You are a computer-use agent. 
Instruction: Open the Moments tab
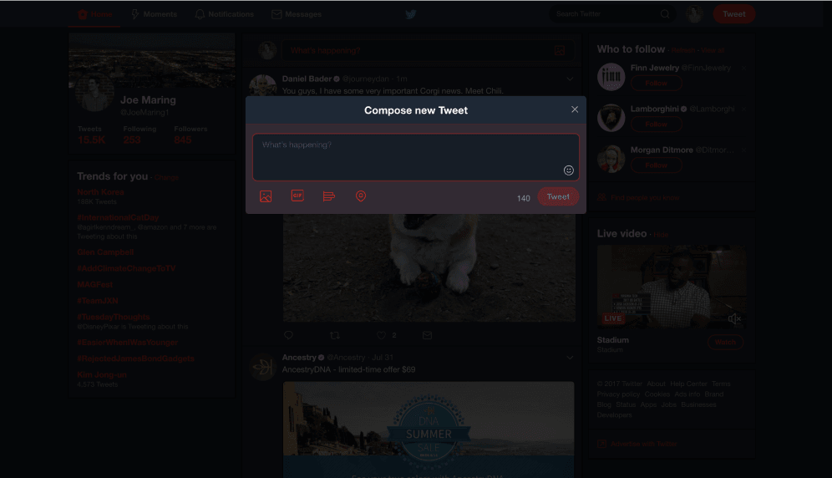pyautogui.click(x=154, y=14)
